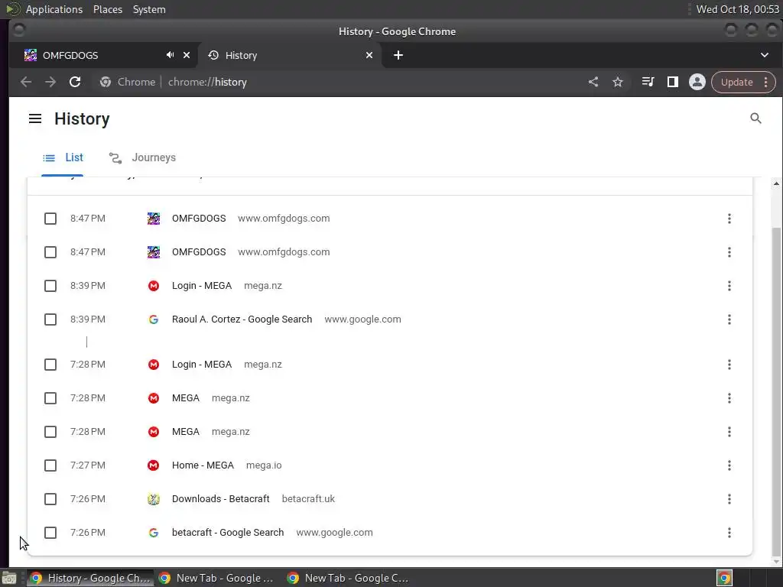Check the Raoul A. Cortez search entry
The height and width of the screenshot is (587, 783).
tap(50, 319)
